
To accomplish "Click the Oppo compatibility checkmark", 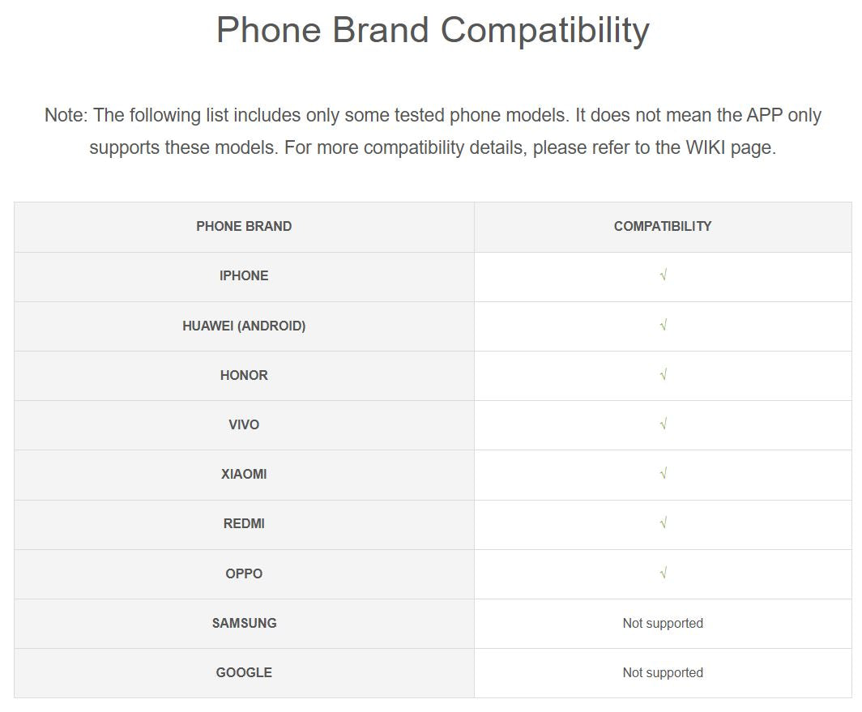I will [x=663, y=573].
